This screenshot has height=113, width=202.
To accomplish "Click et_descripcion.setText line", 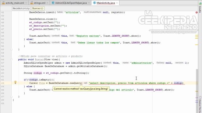I will pyautogui.click(x=48, y=26).
